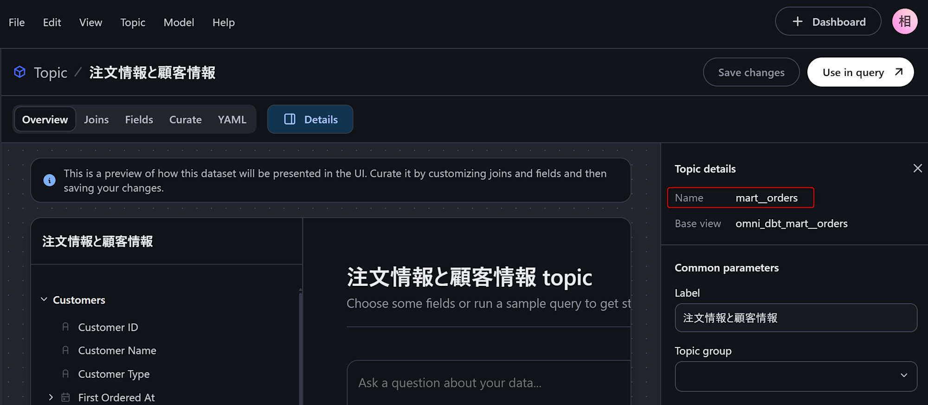Click the Customer Name field type icon
928x405 pixels.
pos(65,350)
